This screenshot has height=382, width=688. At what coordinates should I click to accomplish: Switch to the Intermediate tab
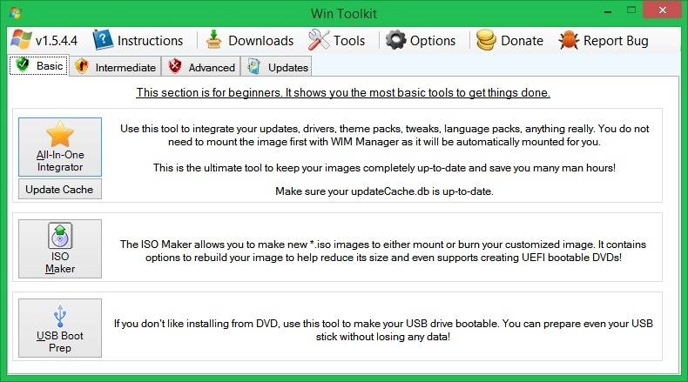(x=116, y=66)
